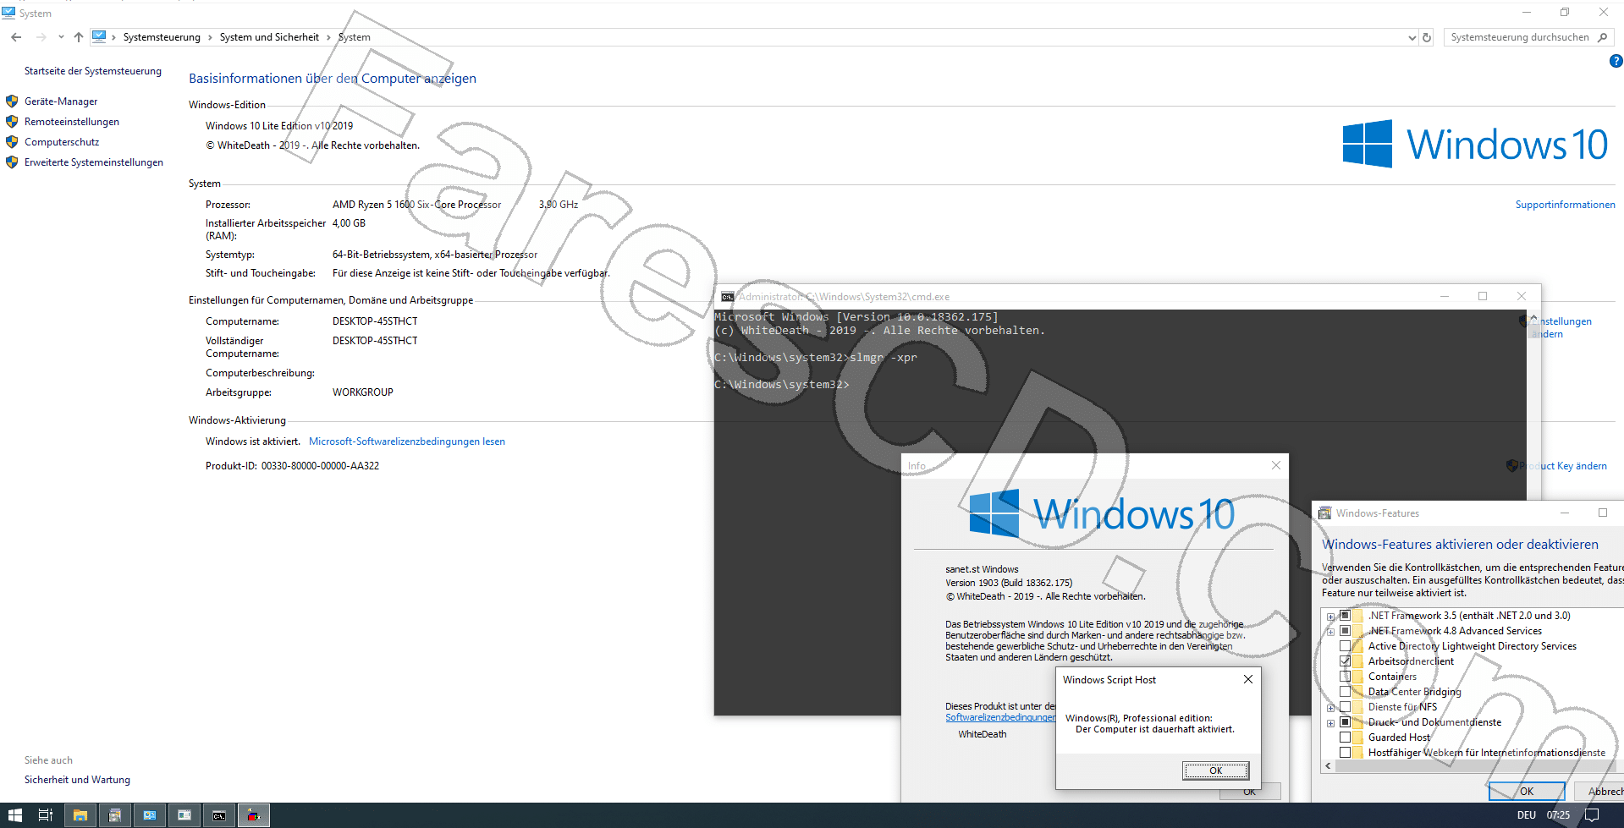Enable Active Directory Lightweight Directory Services

[1345, 646]
